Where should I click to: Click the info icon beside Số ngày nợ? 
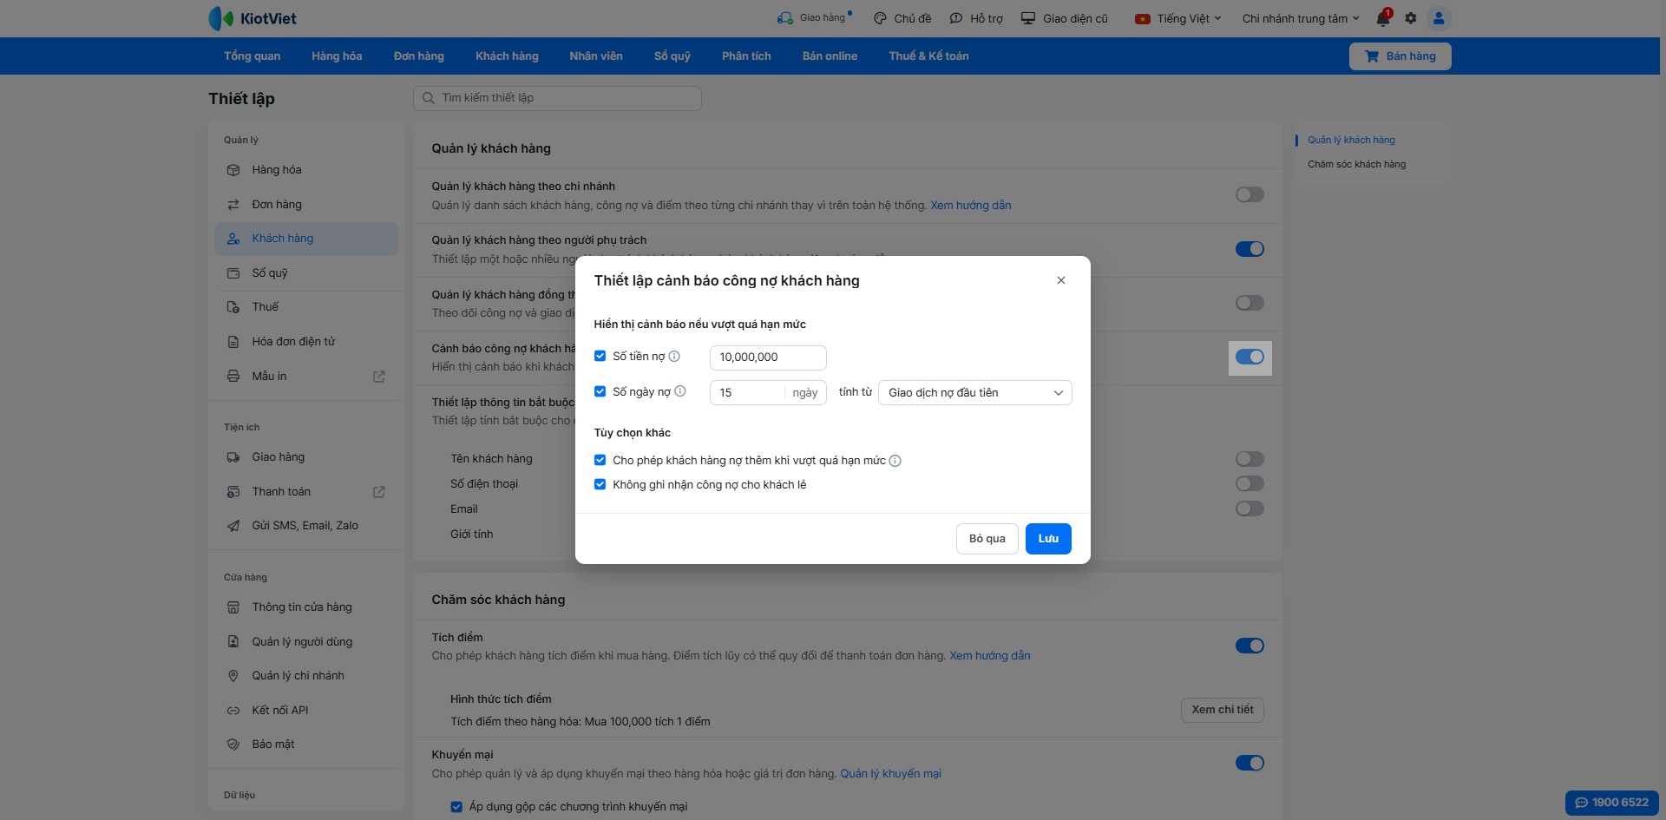click(680, 391)
